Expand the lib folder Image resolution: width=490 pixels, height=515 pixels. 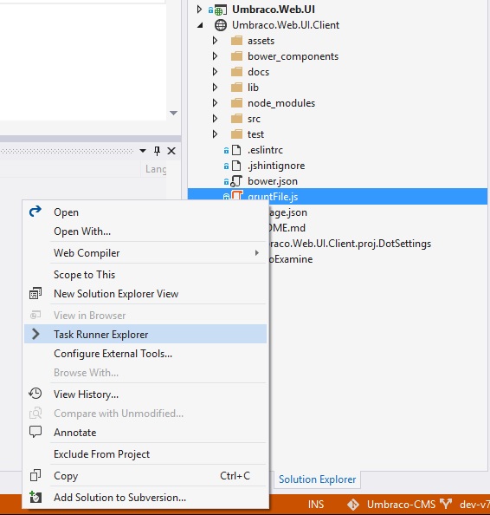point(215,88)
